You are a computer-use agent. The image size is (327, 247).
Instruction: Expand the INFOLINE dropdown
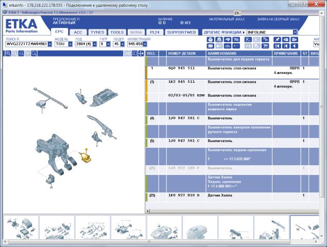[295, 32]
